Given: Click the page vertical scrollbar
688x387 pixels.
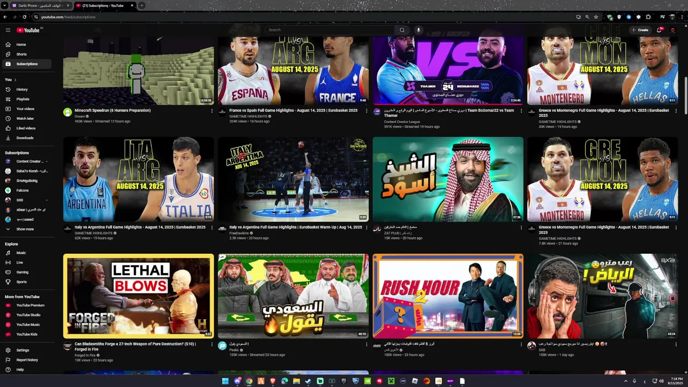Looking at the screenshot, I should 685,97.
